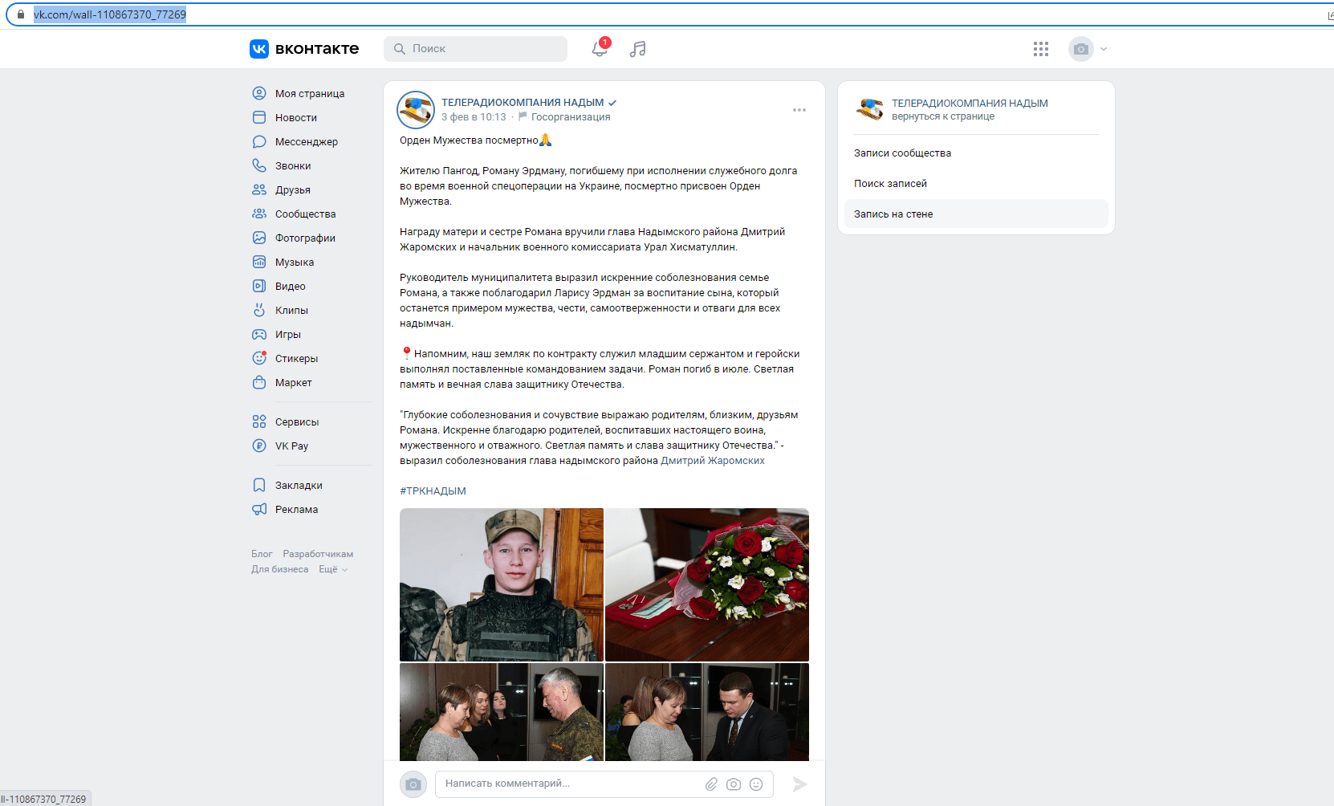1334x806 pixels.
Task: Open the hashtag #ТРКНАДЫМ
Action: 433,491
